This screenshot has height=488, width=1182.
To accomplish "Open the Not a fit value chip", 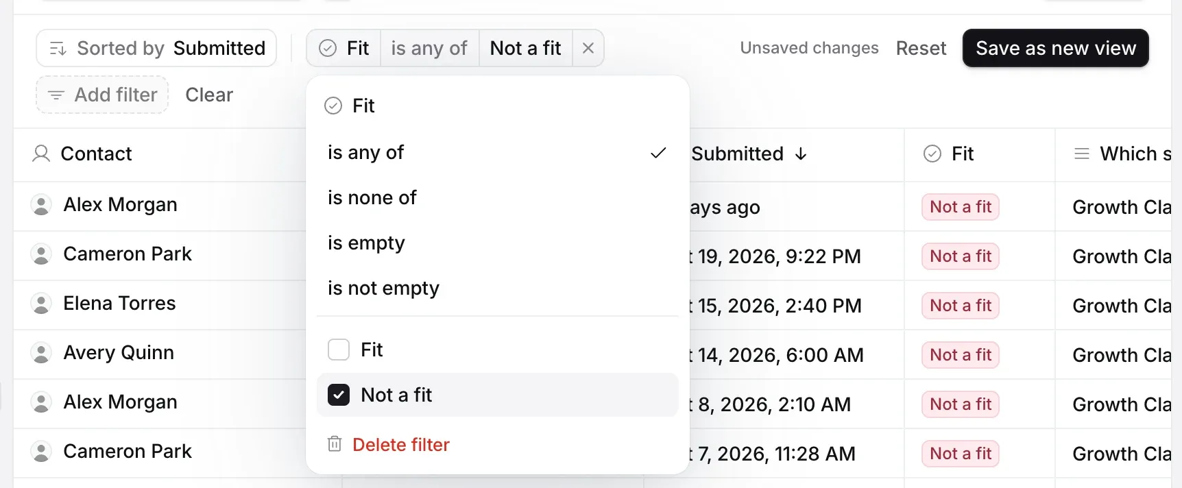I will [526, 48].
